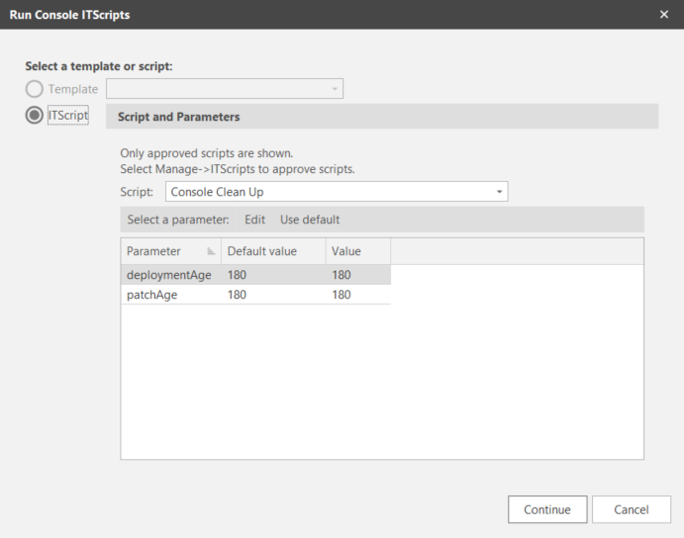Click Use default parameter option
684x538 pixels.
(310, 220)
